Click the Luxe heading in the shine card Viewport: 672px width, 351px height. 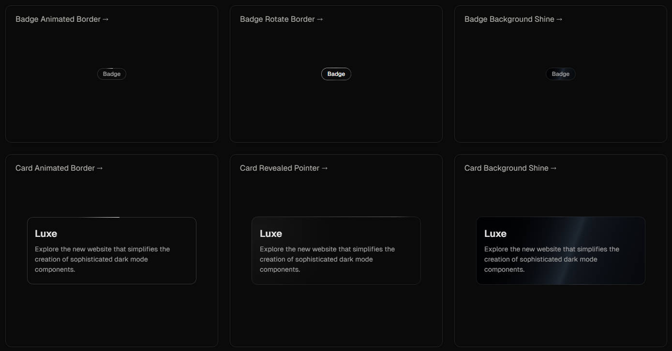coord(495,233)
